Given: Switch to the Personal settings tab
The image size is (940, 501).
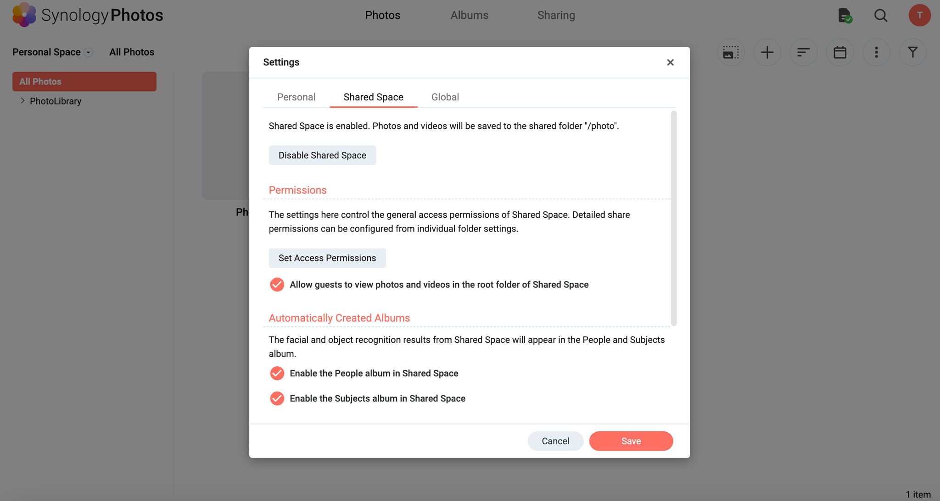Looking at the screenshot, I should click(x=296, y=97).
